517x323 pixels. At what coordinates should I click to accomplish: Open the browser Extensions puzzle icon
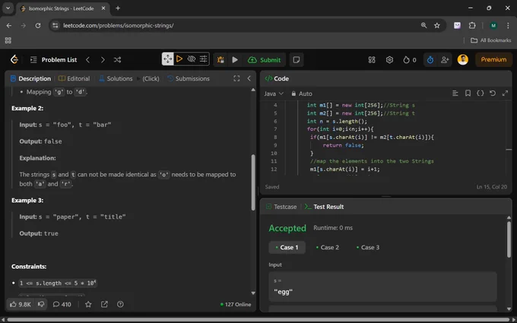(472, 25)
